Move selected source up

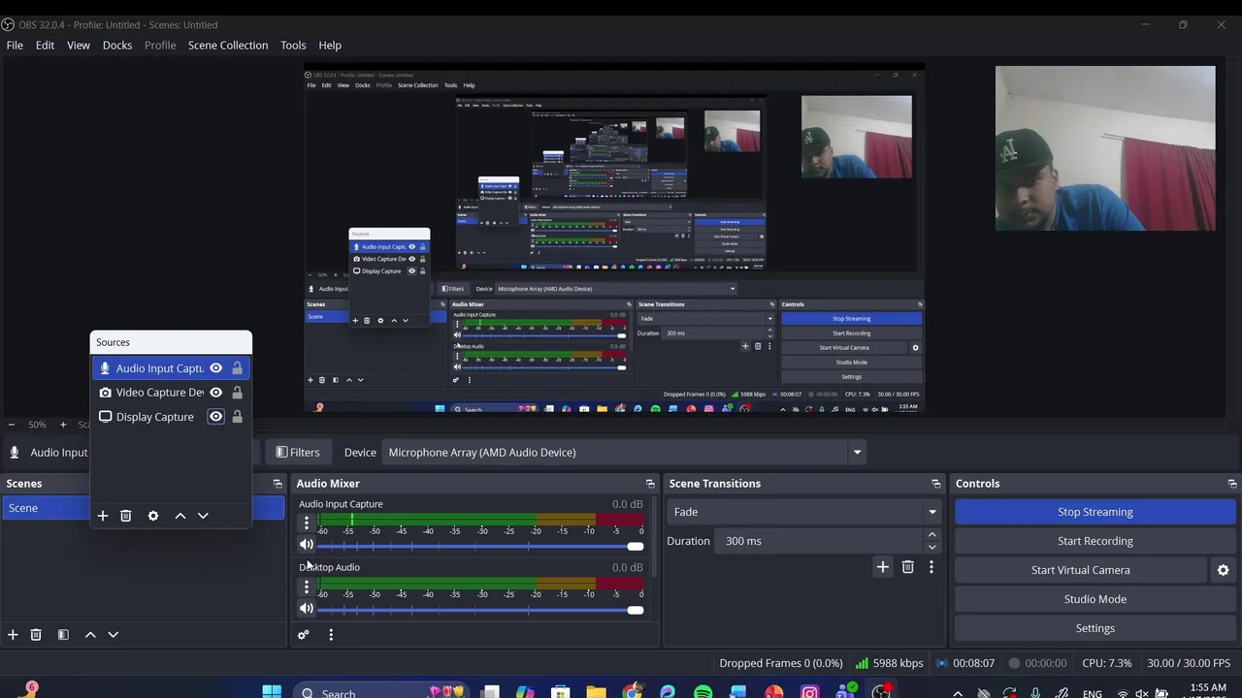[x=180, y=516]
